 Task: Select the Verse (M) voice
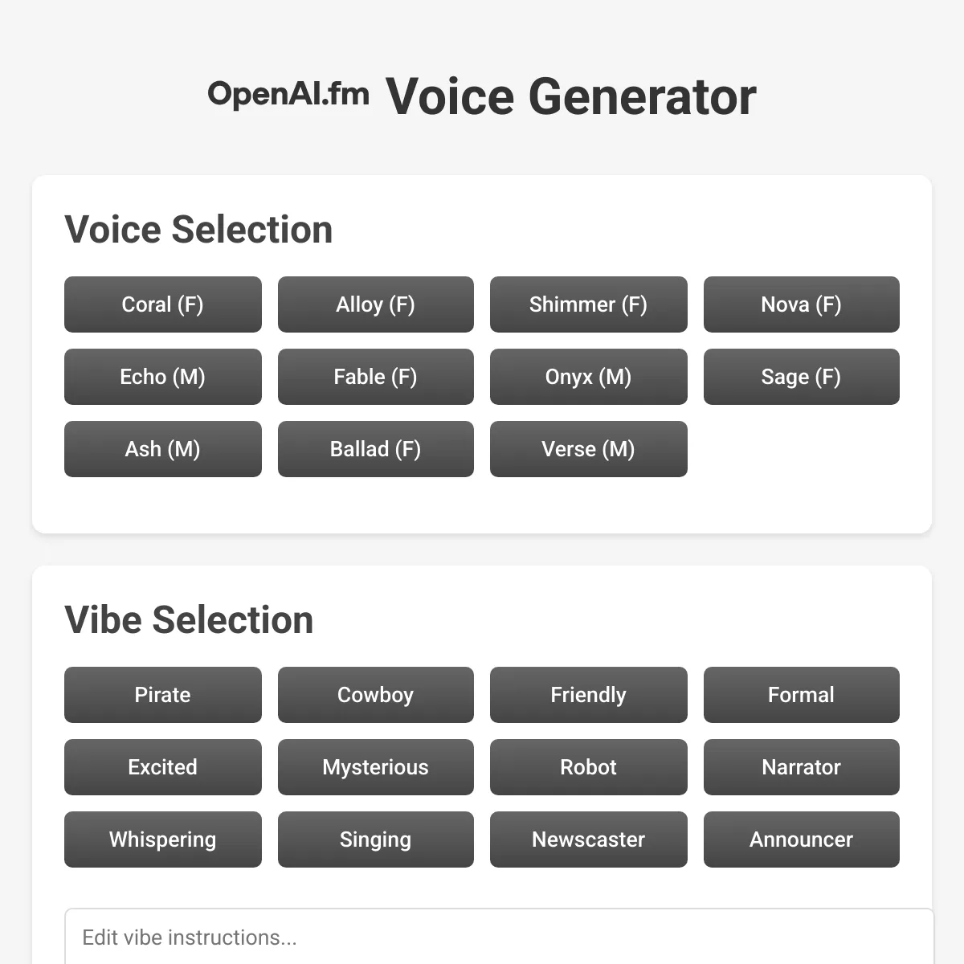tap(588, 449)
